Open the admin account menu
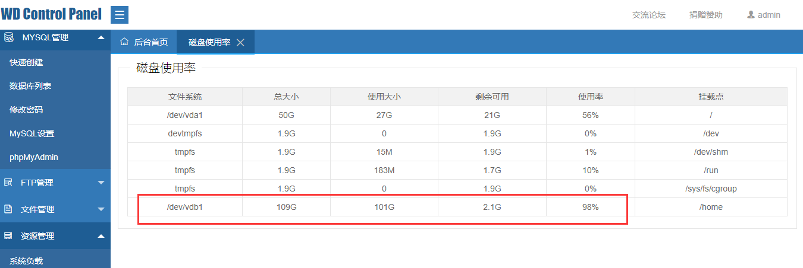 (764, 15)
